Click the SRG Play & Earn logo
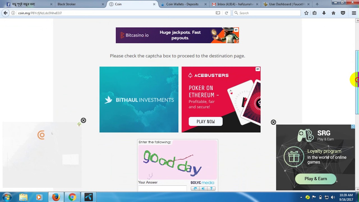This screenshot has height=202, width=359. pyautogui.click(x=316, y=135)
